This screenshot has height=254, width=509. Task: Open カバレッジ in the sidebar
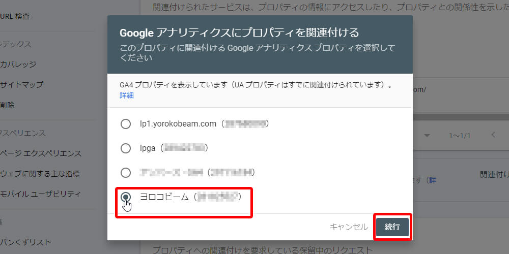coord(18,64)
